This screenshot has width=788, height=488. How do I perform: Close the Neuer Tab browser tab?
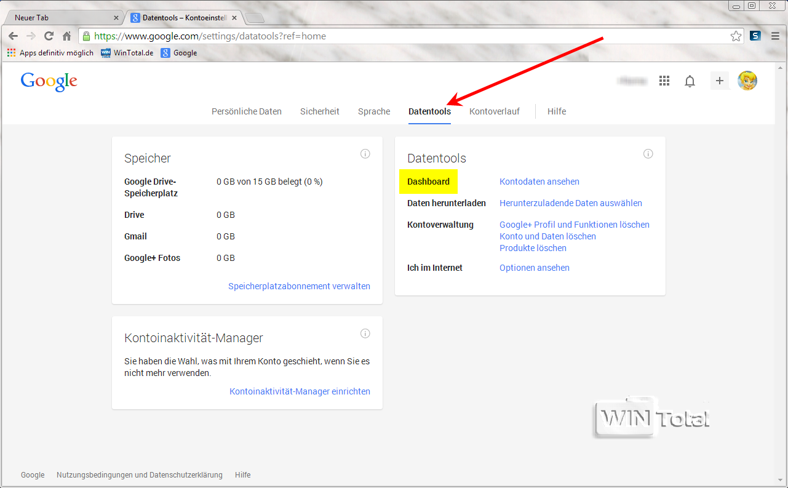pos(117,18)
